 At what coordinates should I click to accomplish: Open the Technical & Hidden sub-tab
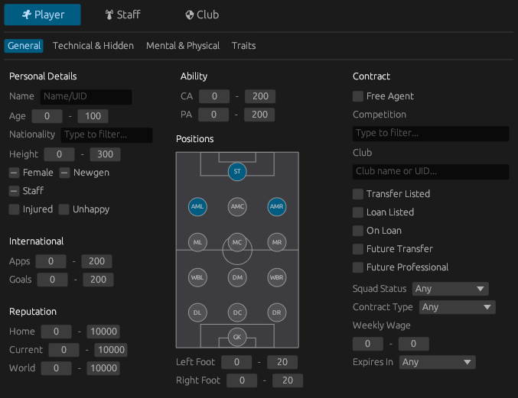93,46
